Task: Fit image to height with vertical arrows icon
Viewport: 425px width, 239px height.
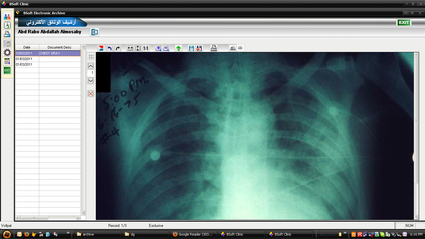Action: coord(138,48)
